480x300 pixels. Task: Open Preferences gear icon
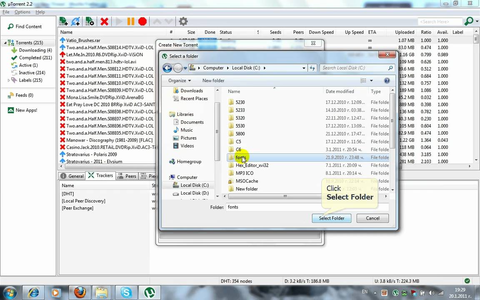pos(183,21)
